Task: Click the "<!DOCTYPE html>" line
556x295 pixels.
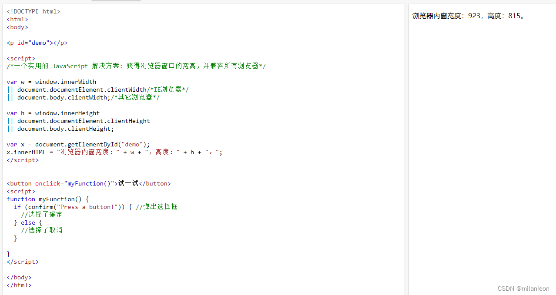Action: (x=33, y=12)
